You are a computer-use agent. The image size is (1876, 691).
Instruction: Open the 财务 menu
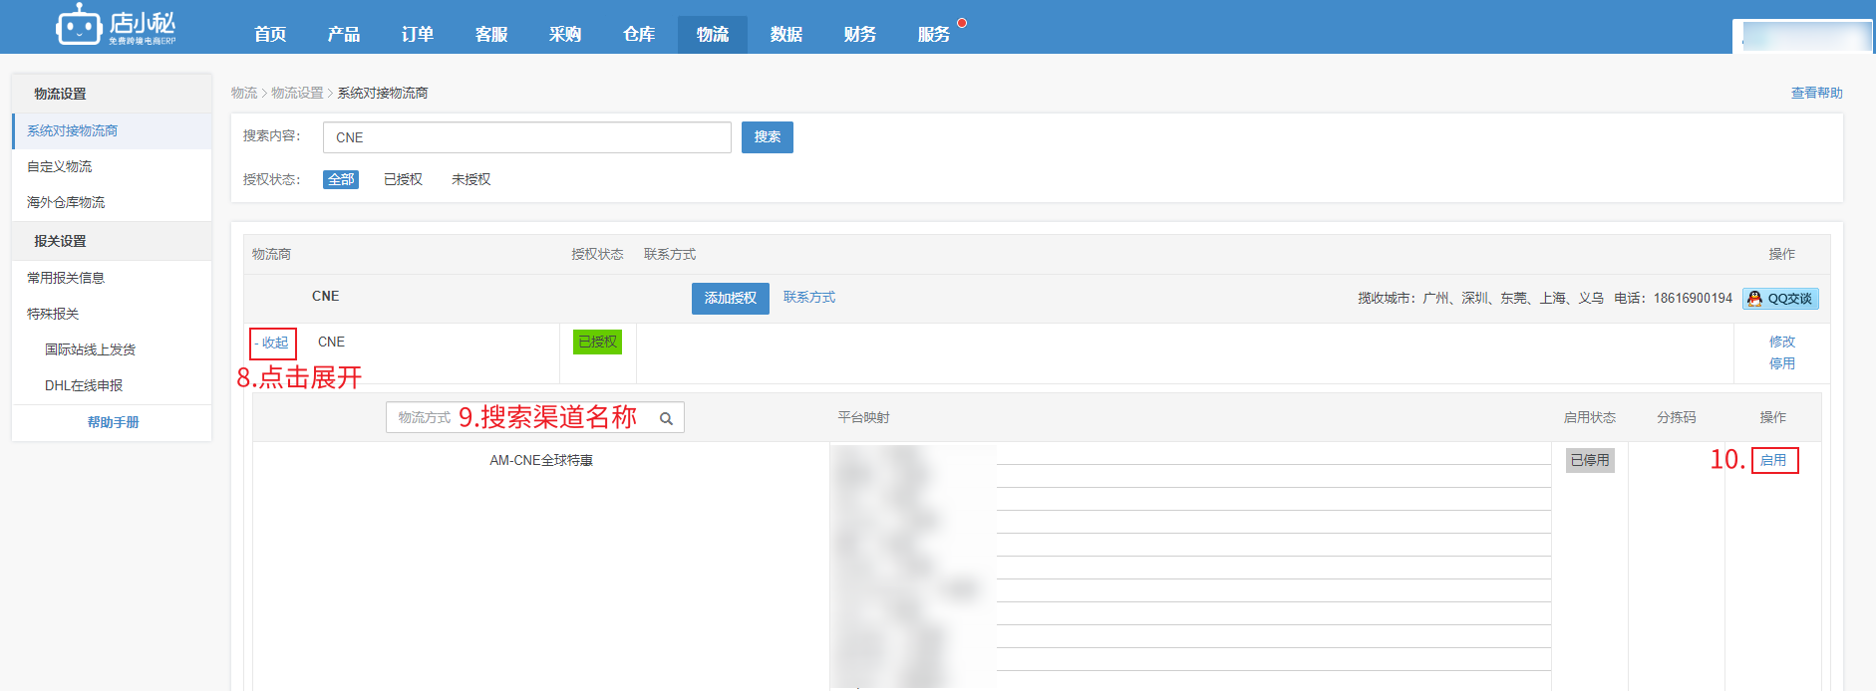860,34
